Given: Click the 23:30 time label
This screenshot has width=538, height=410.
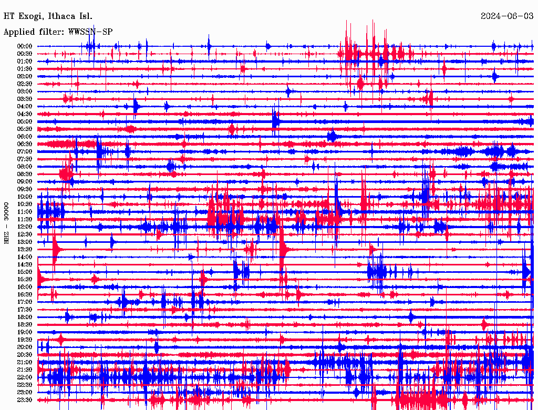Looking at the screenshot, I should [x=25, y=400].
